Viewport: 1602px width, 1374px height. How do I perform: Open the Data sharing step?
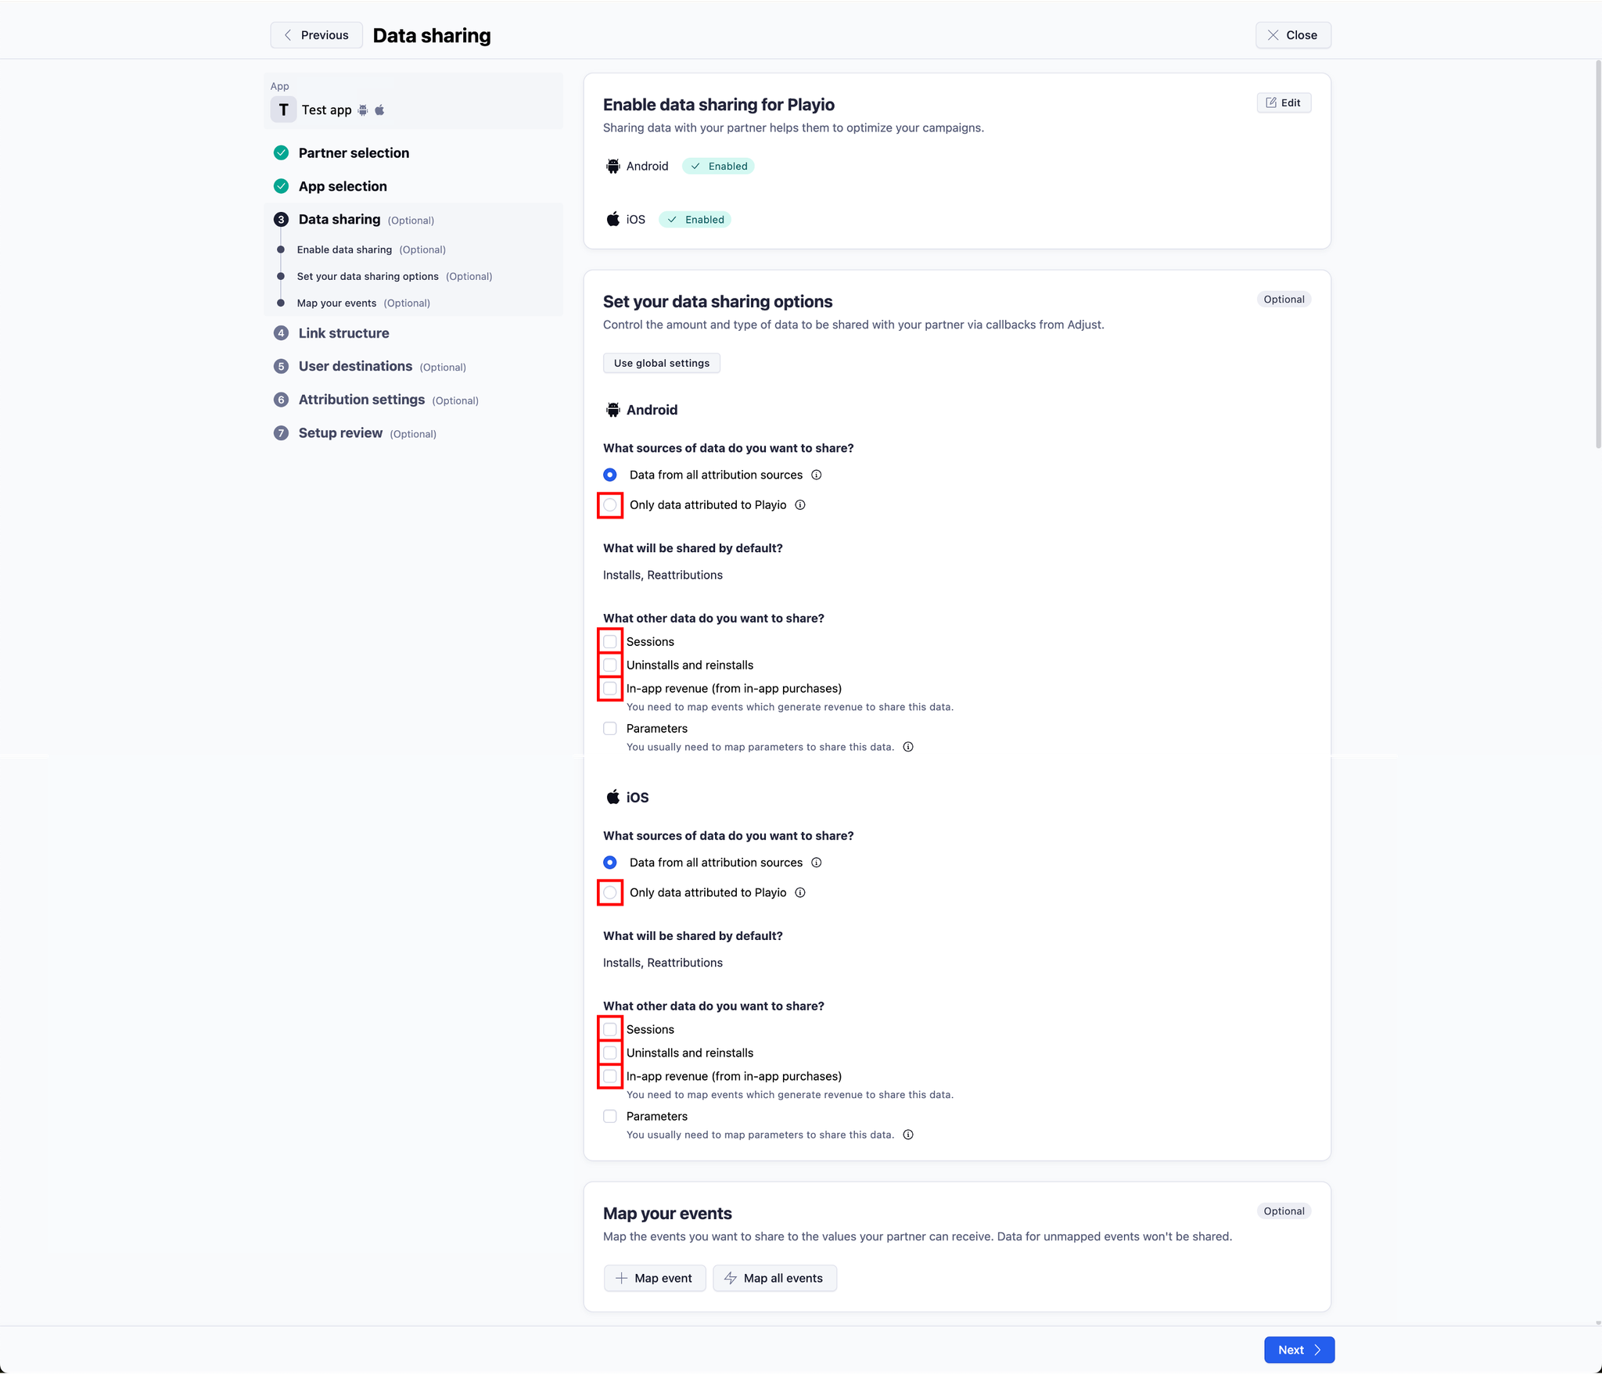(339, 220)
